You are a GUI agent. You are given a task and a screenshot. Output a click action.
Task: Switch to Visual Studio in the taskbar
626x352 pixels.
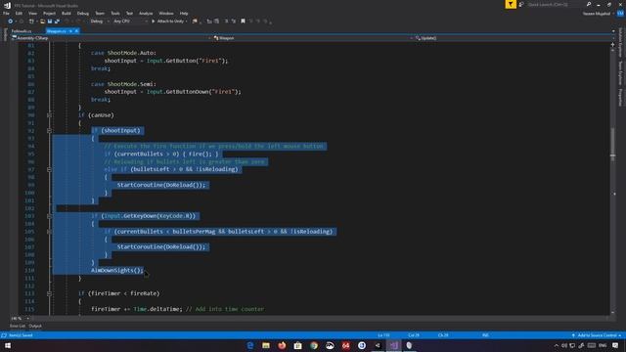(393, 345)
